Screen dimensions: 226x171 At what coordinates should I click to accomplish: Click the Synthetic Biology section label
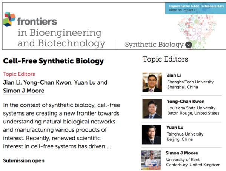[154, 45]
